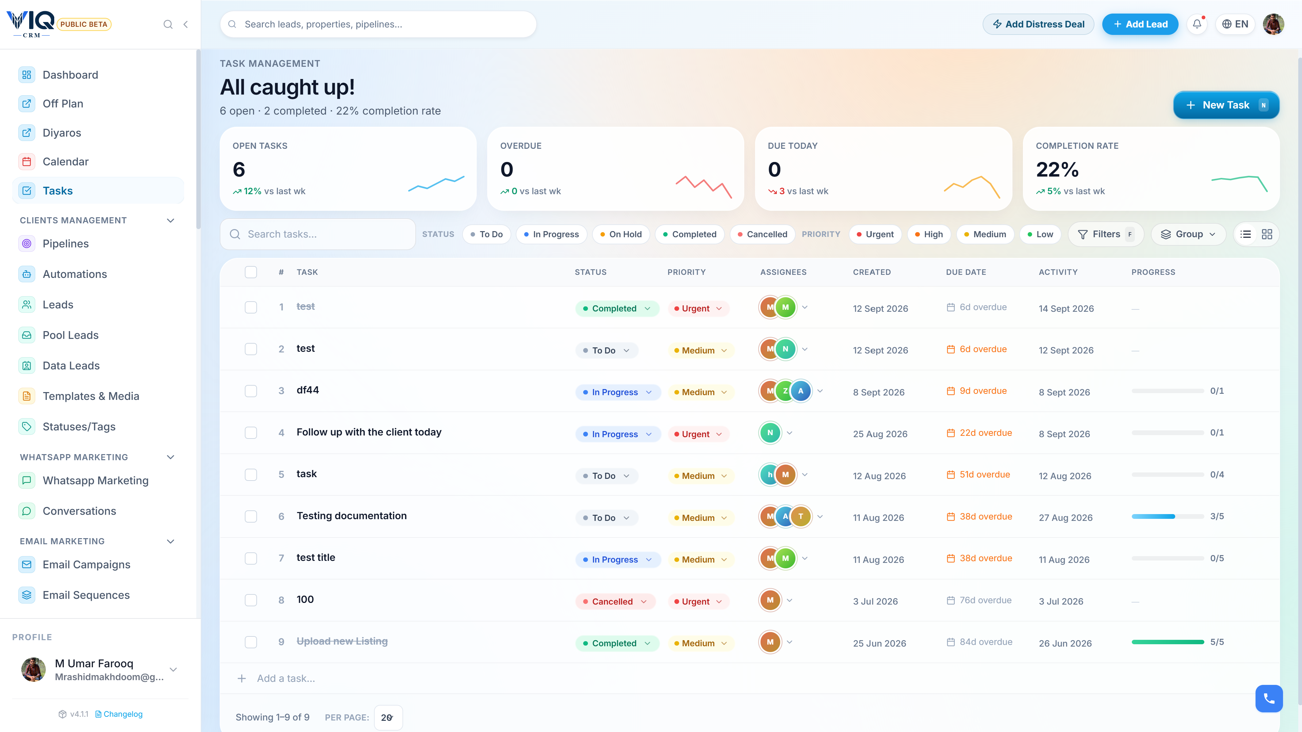Click the Pipelines sidebar icon

27,244
